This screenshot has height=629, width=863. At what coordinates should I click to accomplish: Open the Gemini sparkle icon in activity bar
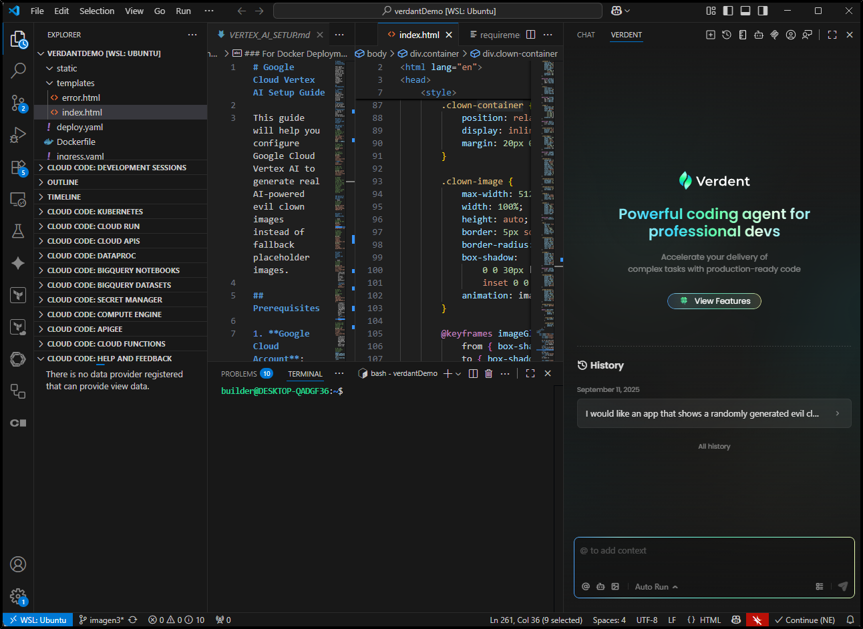pos(18,263)
